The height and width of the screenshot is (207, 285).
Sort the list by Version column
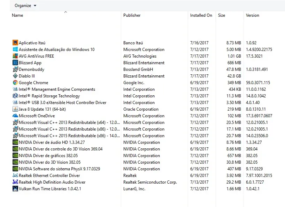pos(253,15)
